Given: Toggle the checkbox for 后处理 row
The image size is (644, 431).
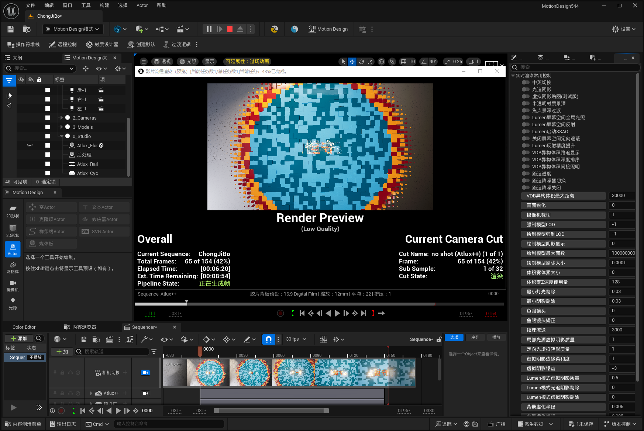Looking at the screenshot, I should (48, 155).
